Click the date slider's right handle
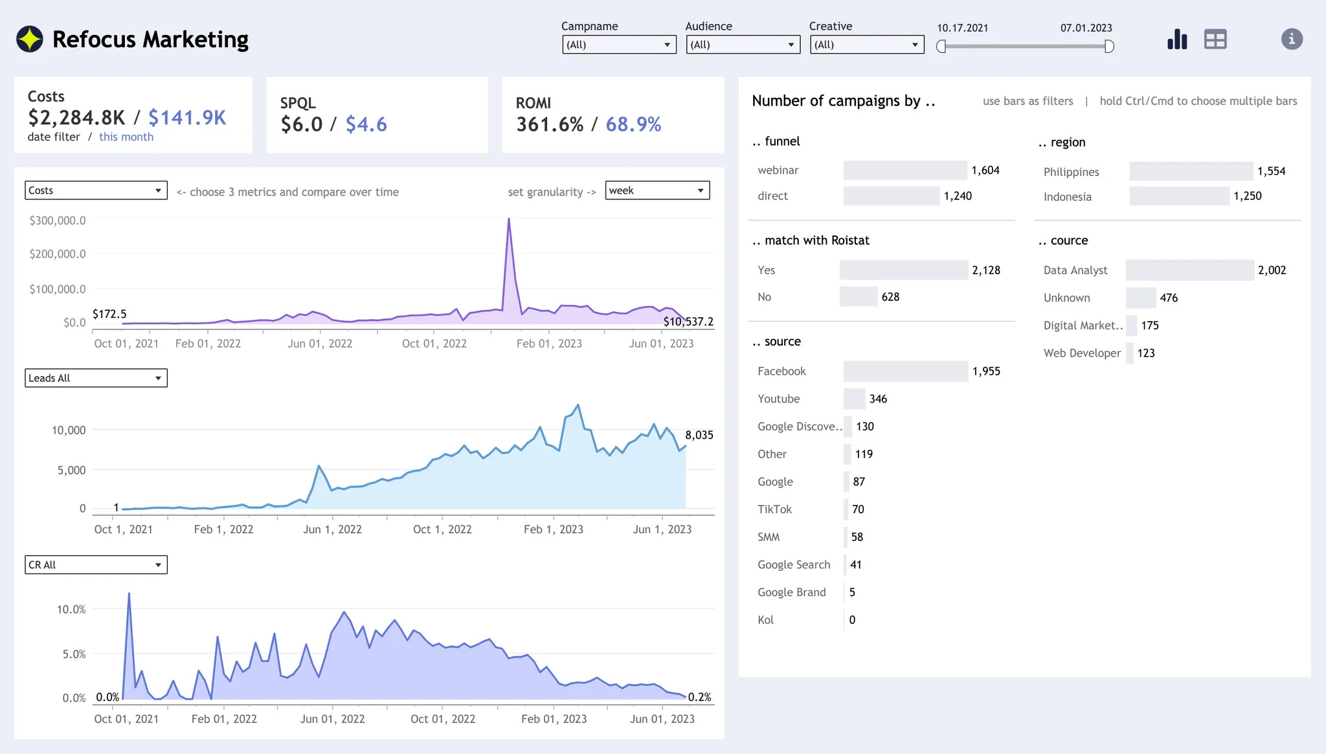 [1109, 47]
